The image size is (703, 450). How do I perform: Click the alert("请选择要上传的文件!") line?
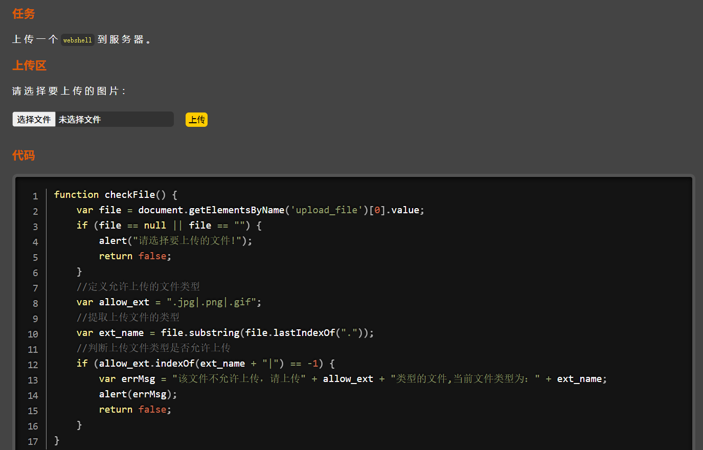tap(175, 241)
